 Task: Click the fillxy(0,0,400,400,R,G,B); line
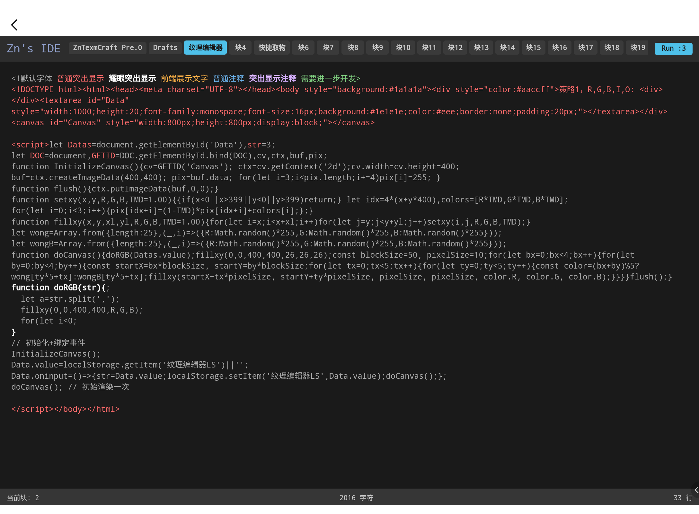pos(82,310)
